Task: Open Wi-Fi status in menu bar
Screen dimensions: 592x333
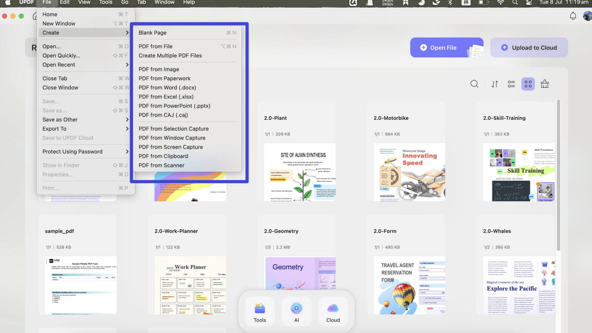Action: 500,2
